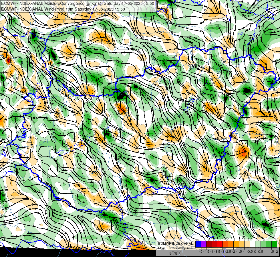Image resolution: width=280 pixels, height=257 pixels.
Task: Select the dark maroon swatch between -4.5 and -4
Action: click(x=209, y=244)
